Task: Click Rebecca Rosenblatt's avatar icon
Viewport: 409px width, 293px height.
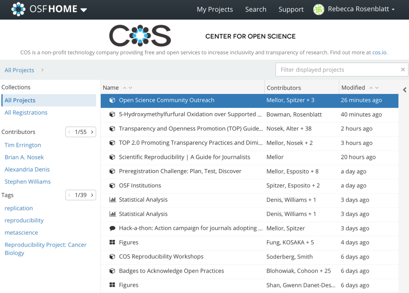Action: [x=319, y=10]
